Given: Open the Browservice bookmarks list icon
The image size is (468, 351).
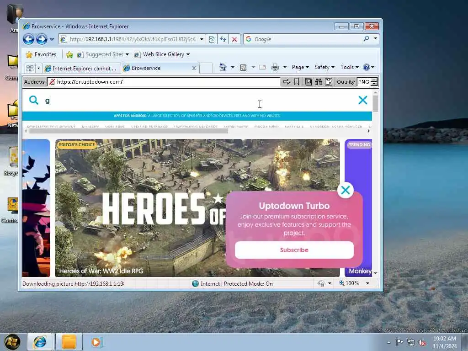Looking at the screenshot, I should (308, 82).
